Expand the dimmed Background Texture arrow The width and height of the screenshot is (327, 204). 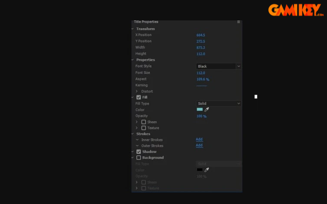[x=137, y=188]
